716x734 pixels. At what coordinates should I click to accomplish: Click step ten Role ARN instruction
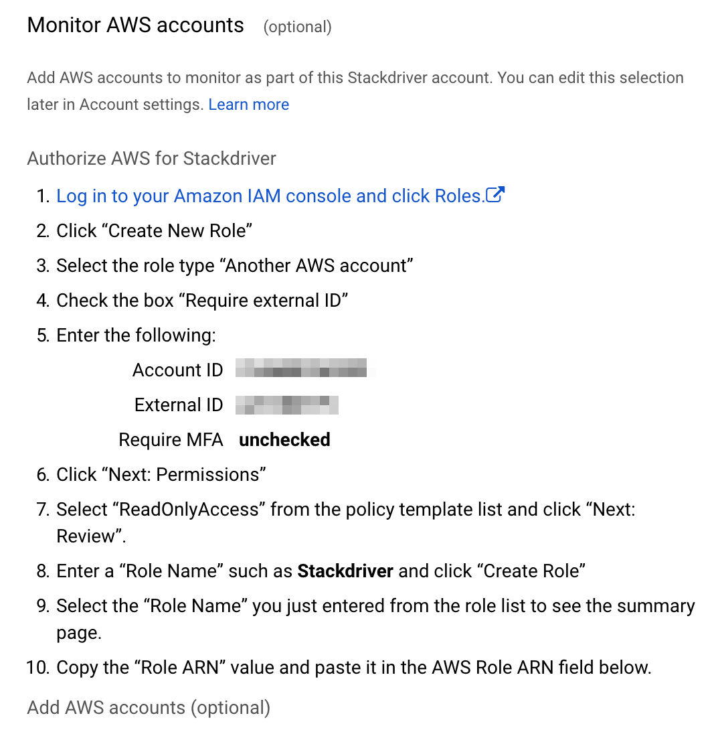(353, 668)
